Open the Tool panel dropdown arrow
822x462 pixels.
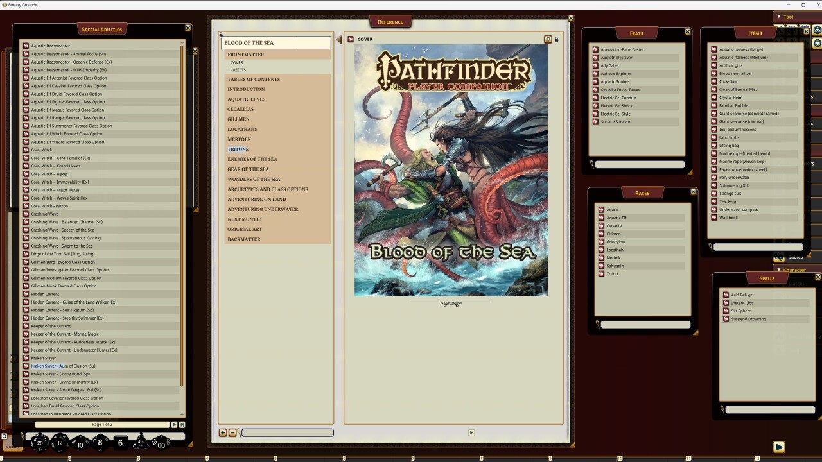778,17
